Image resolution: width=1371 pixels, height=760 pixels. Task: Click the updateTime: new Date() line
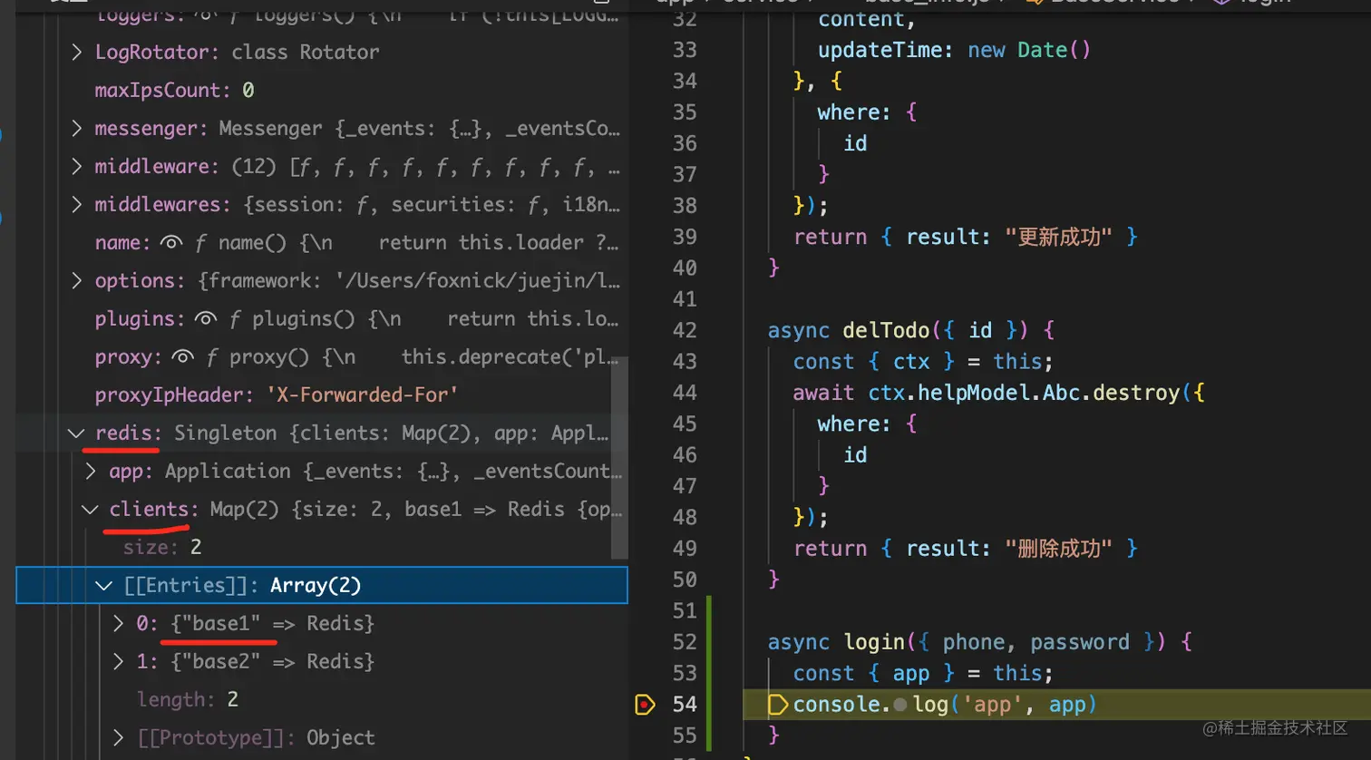(954, 50)
